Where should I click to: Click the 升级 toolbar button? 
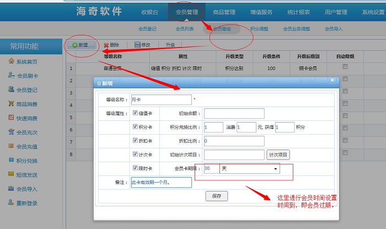pos(170,45)
